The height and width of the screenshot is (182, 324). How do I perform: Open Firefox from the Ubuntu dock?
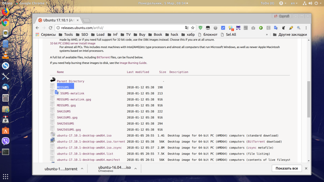[x=6, y=12]
